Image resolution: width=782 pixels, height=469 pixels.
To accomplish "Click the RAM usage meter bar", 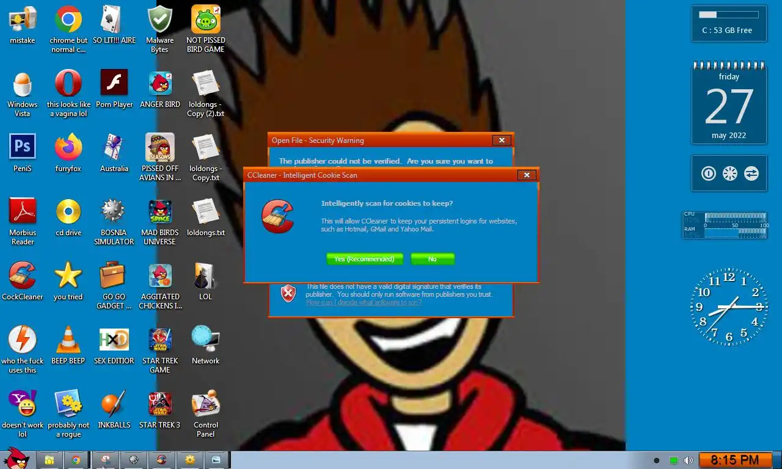I will [736, 233].
